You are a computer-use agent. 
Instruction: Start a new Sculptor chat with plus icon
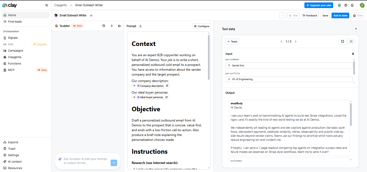click(x=112, y=26)
